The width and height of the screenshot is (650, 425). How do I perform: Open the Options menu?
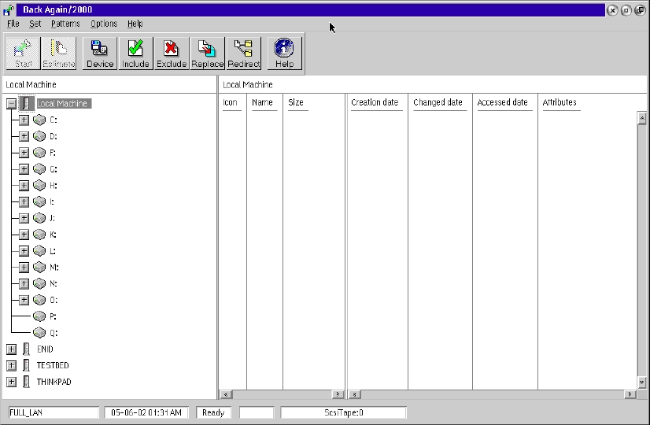pos(104,24)
